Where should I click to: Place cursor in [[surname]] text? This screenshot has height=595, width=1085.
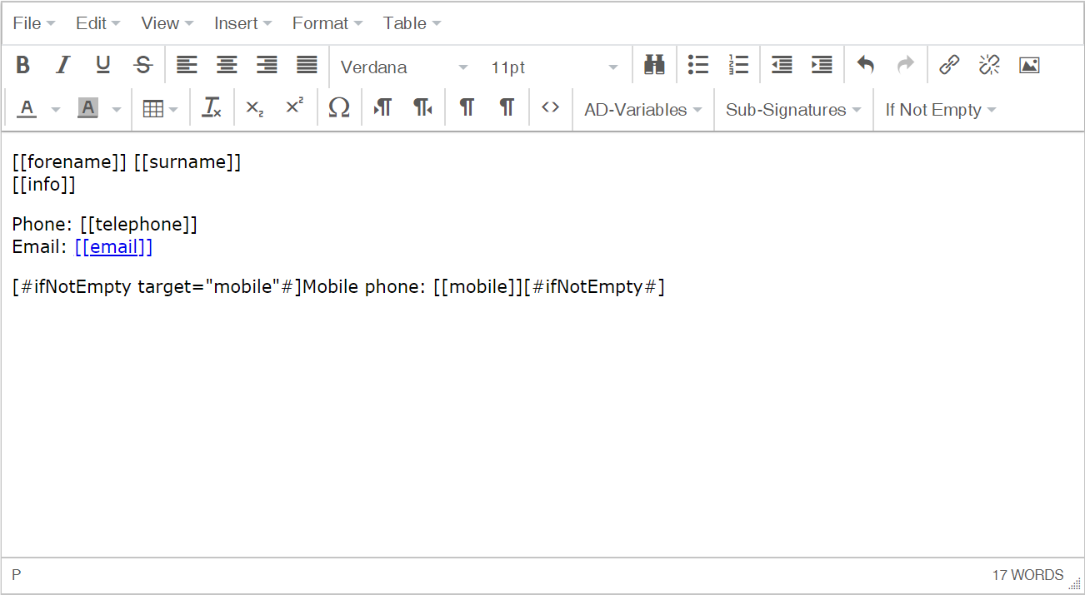point(187,162)
